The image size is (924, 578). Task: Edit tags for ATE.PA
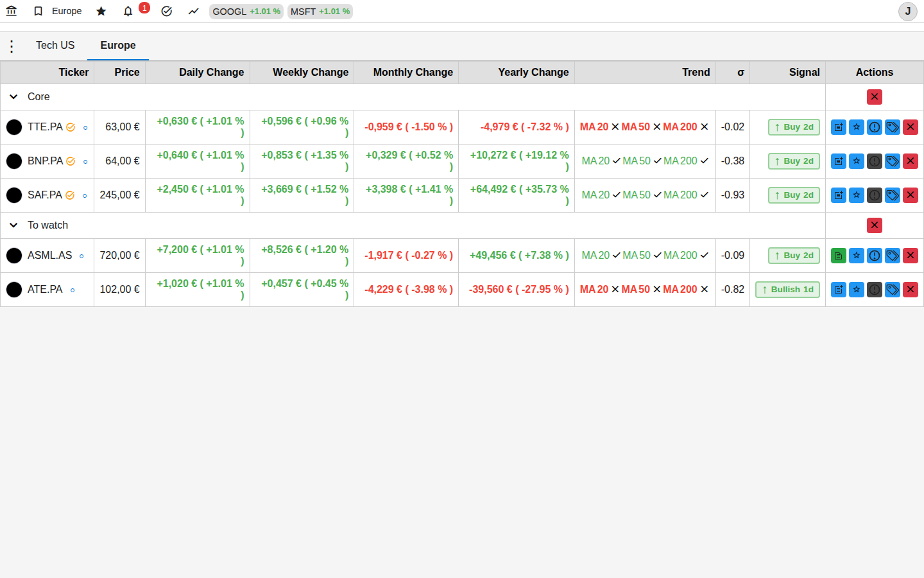click(x=893, y=290)
